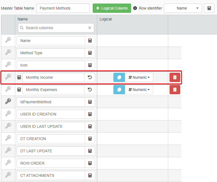Click the undo icon for Monthly Expenses
The height and width of the screenshot is (182, 217).
pyautogui.click(x=90, y=90)
